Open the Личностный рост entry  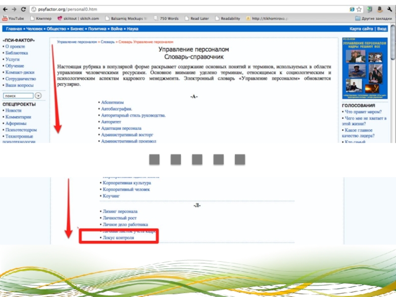pos(119,218)
